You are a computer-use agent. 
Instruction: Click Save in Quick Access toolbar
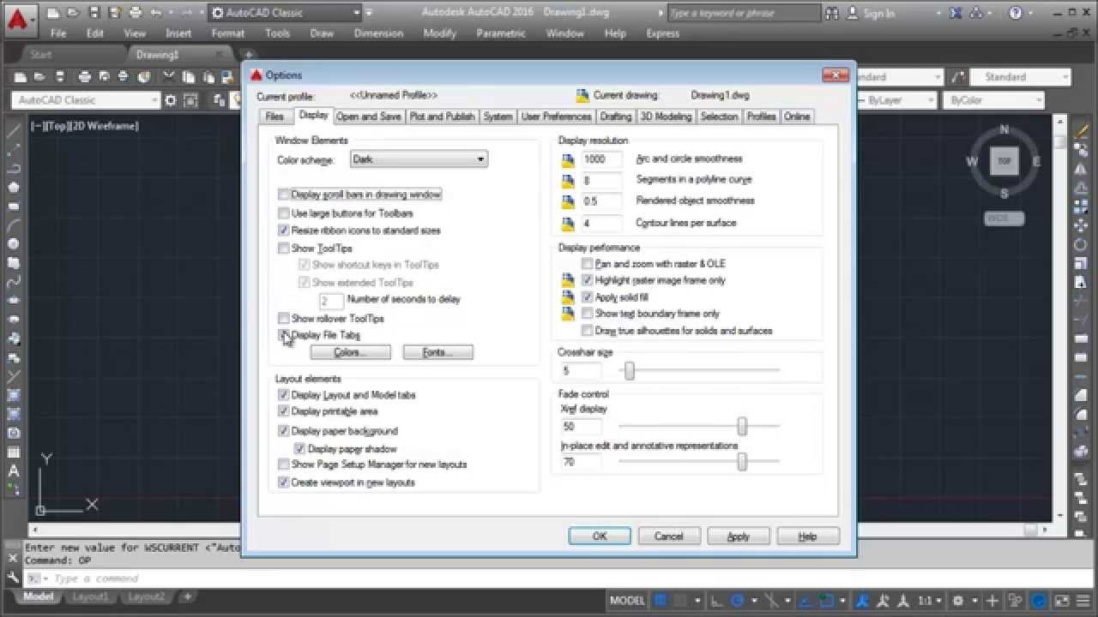[94, 13]
